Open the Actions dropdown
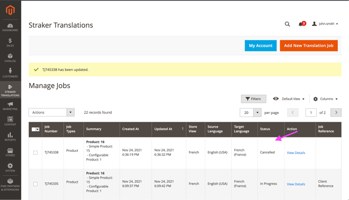This screenshot has height=200, width=349. click(51, 112)
